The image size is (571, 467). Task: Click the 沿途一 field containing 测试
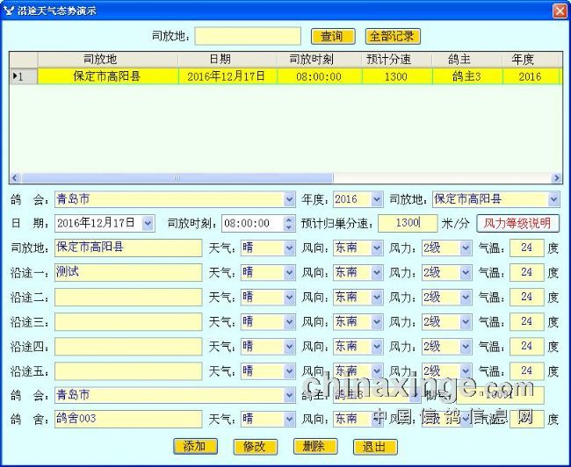point(128,273)
